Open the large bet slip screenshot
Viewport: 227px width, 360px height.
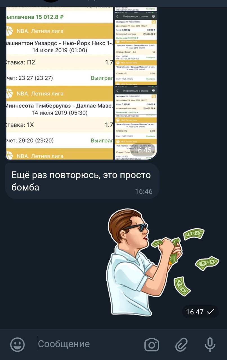59,83
